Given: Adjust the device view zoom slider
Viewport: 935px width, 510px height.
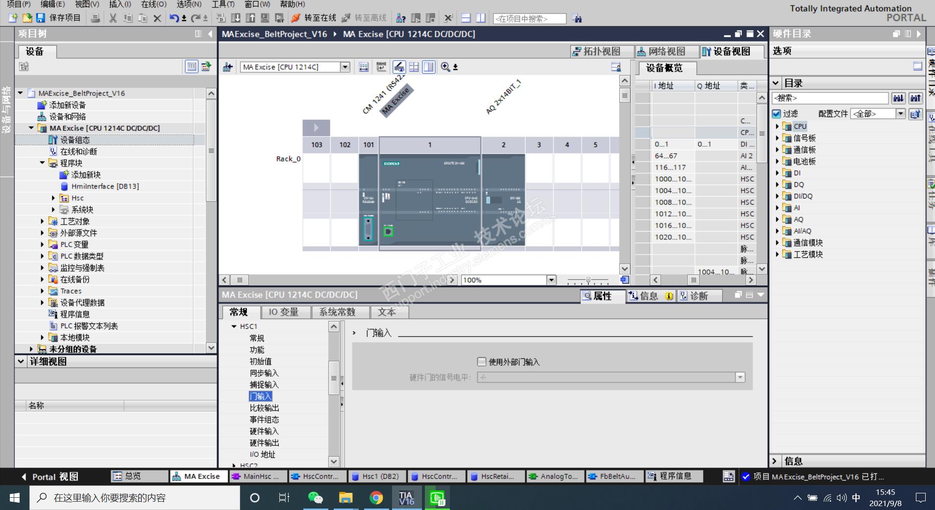Looking at the screenshot, I should (x=588, y=280).
